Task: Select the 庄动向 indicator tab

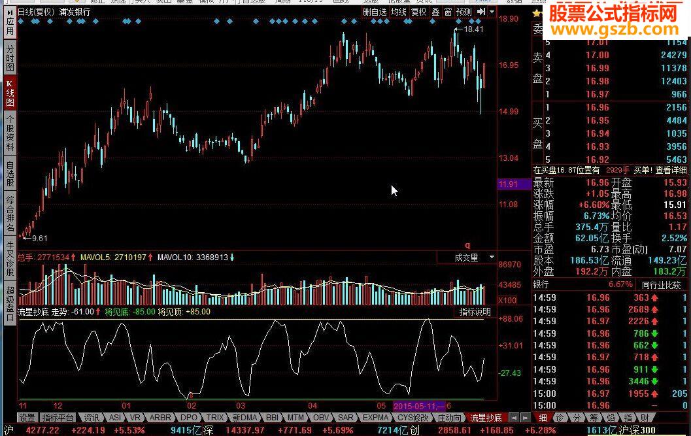Action: coord(450,418)
